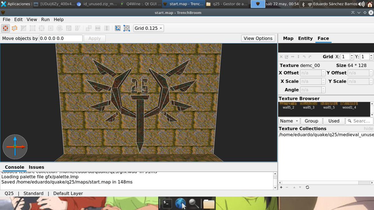
Task: Add a texture collection with the plus icon
Action: click(281, 187)
